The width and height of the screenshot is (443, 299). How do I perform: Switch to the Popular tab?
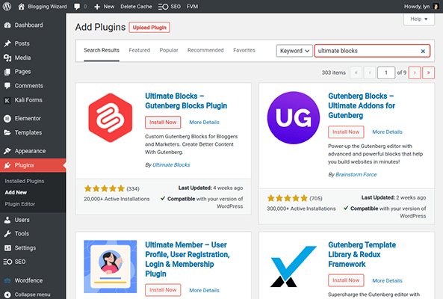point(169,50)
